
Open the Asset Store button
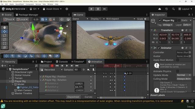(x=52, y=9)
